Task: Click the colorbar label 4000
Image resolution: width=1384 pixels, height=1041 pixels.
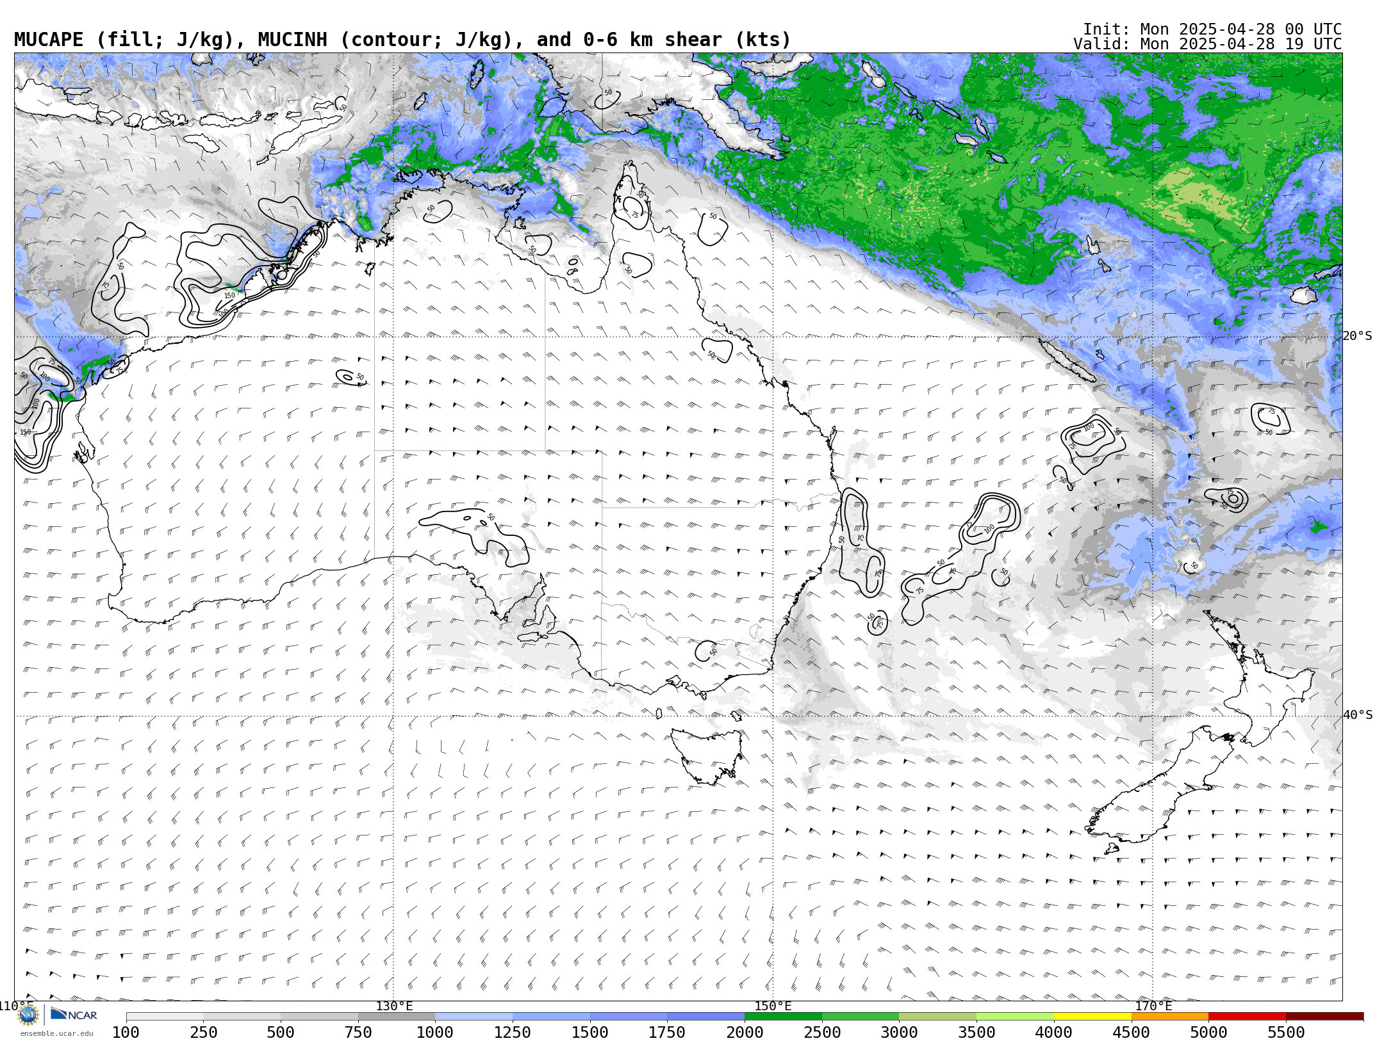Action: coord(1054,1033)
